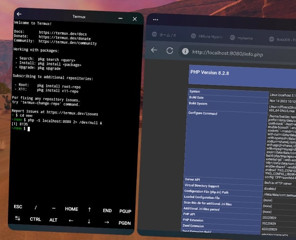Click the https://termux.dev/docs URL in terminal
The height and width of the screenshot is (240, 296).
63,33
